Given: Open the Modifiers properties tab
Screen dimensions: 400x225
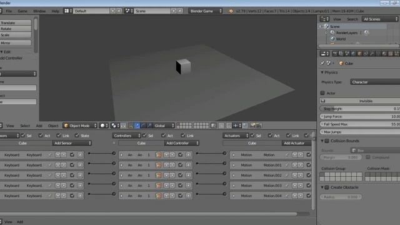Looking at the screenshot, I should [372, 54].
